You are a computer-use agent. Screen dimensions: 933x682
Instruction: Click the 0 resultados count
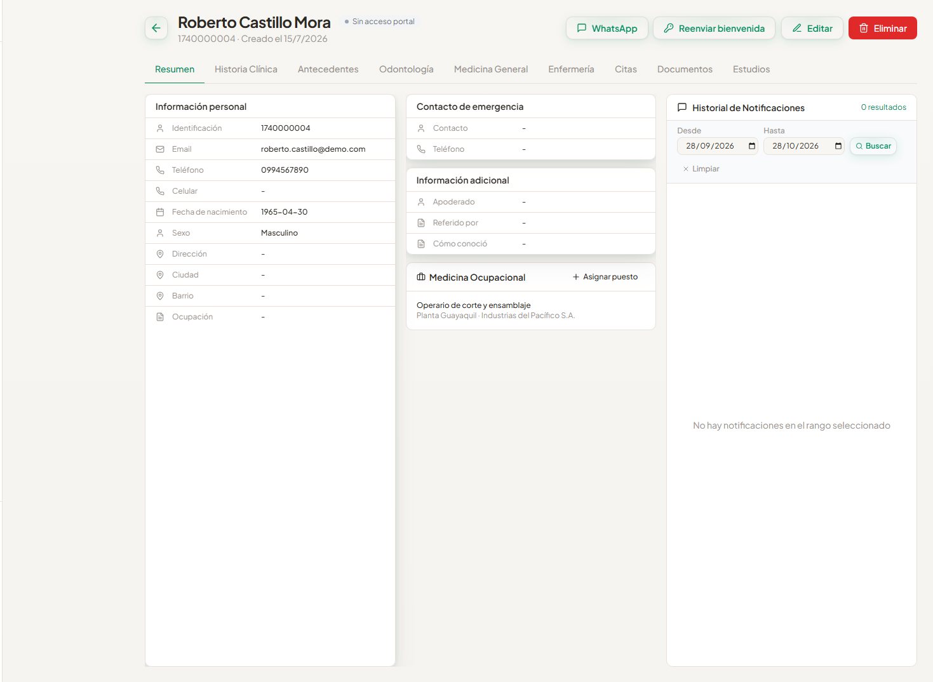(883, 107)
